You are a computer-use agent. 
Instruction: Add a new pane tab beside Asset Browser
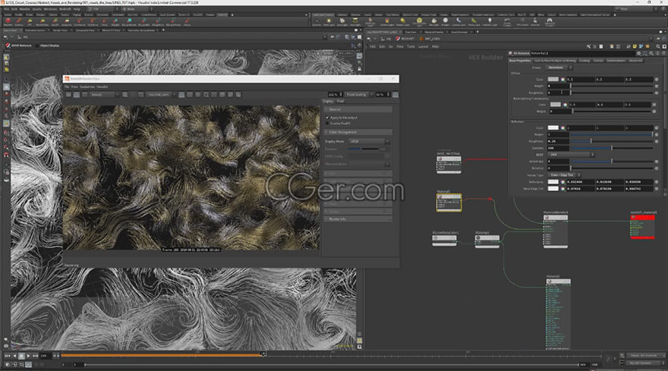477,32
